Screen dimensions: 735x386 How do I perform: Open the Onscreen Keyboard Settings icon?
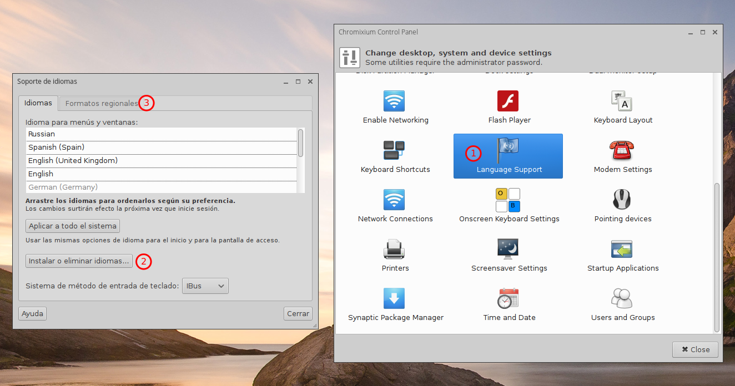point(508,200)
